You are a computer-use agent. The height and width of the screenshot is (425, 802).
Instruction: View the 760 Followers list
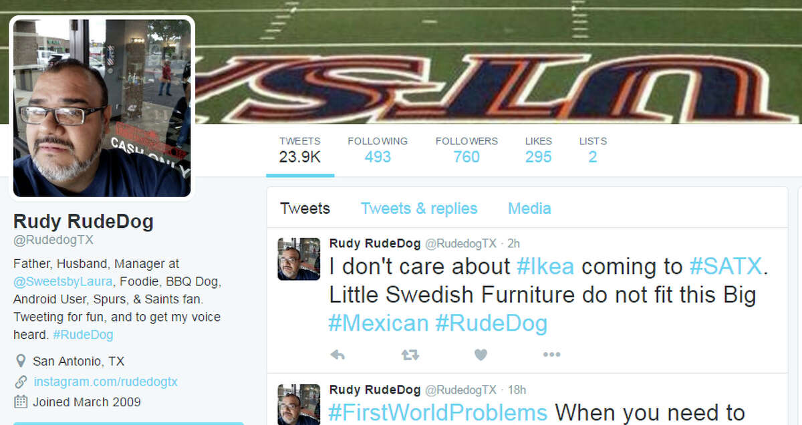point(466,150)
